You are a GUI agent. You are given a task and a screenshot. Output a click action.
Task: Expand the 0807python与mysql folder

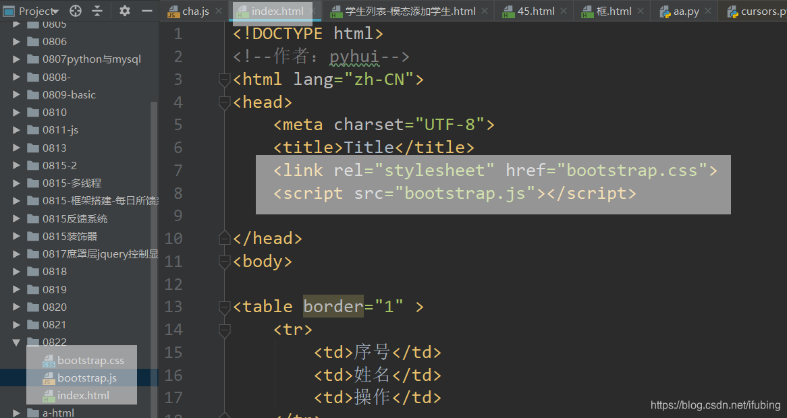pyautogui.click(x=16, y=59)
